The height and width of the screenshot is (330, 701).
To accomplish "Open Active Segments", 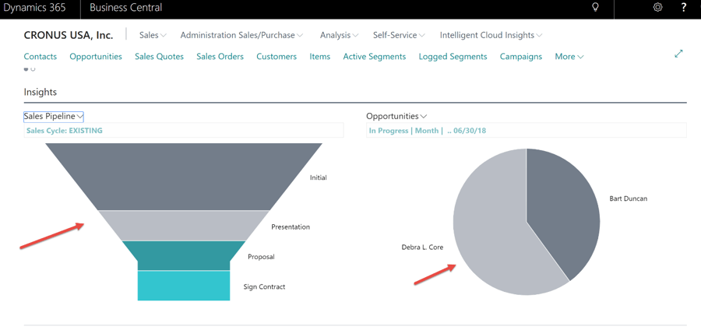I will coord(374,57).
